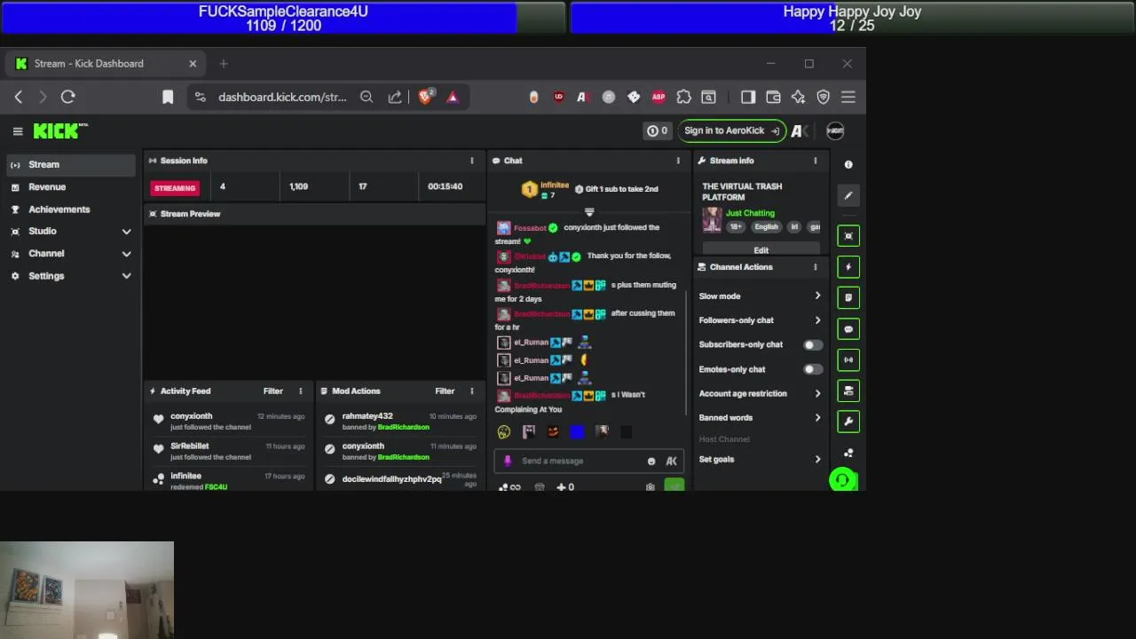Image resolution: width=1136 pixels, height=639 pixels.
Task: Click the AeroKick icon in chat input
Action: click(x=671, y=461)
